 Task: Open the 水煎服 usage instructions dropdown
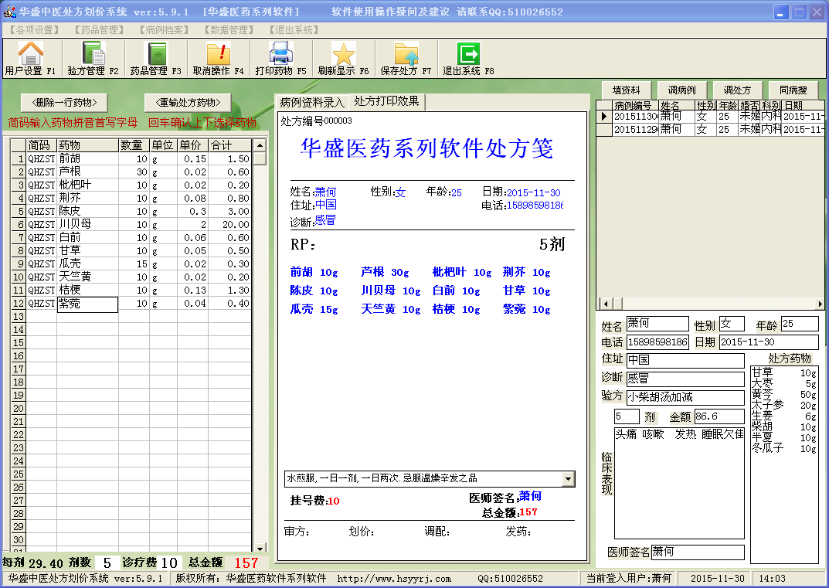[x=569, y=478]
